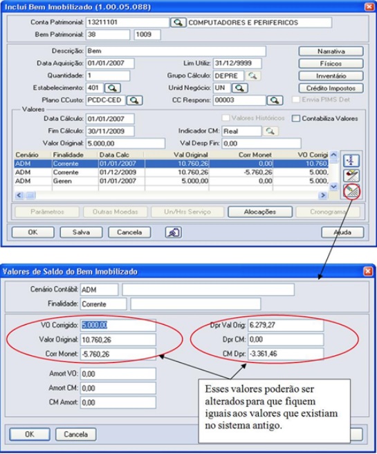Open lookup beside Unid Negócio field
This screenshot has height=454, width=377.
239,88
